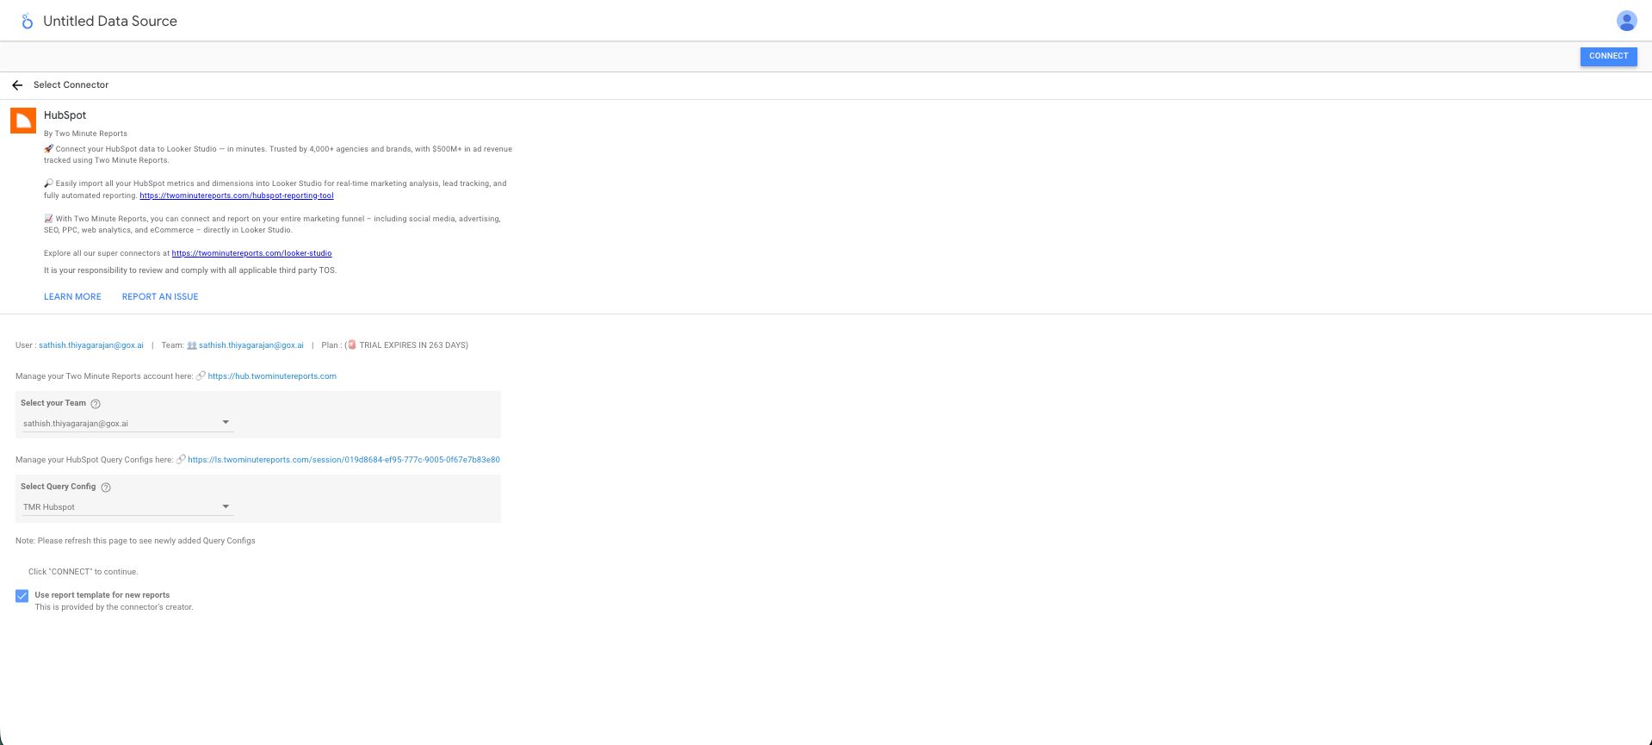The width and height of the screenshot is (1652, 745).
Task: Click 'This is provided by the connector's creator'
Action: pos(114,607)
